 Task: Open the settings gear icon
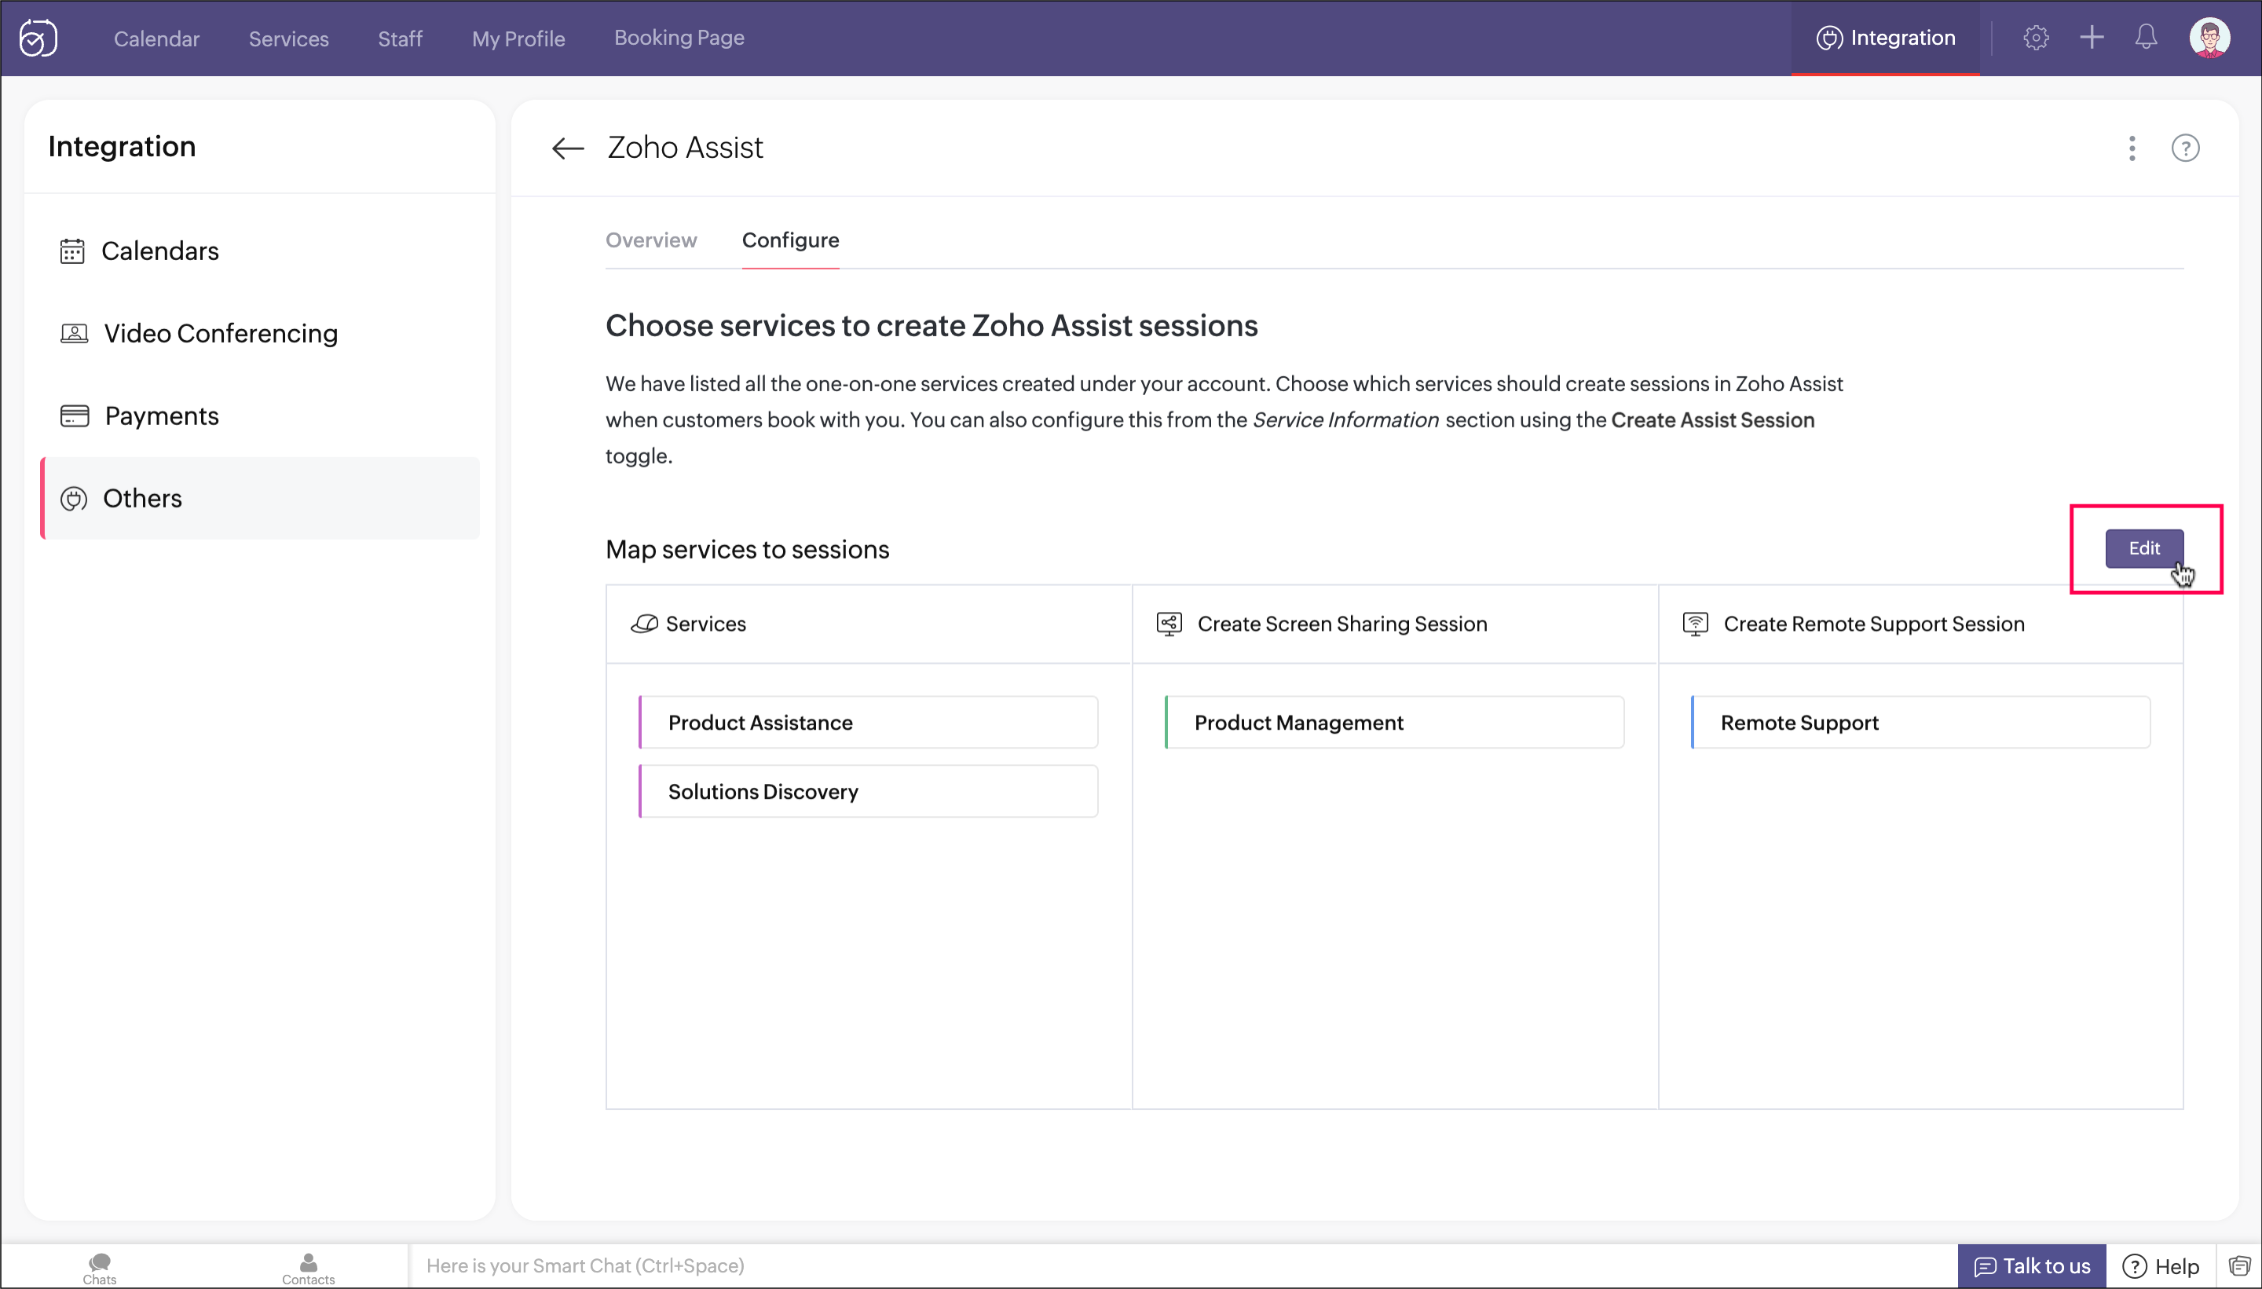click(2036, 38)
